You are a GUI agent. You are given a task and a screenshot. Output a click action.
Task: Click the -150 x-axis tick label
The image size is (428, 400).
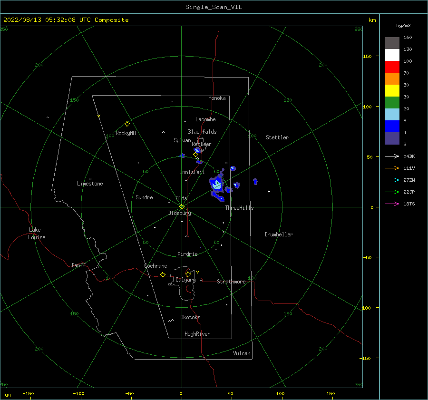coord(28,393)
